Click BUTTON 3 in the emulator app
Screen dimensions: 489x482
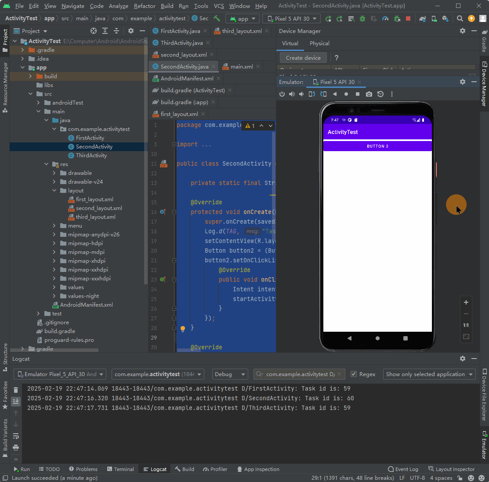(377, 146)
